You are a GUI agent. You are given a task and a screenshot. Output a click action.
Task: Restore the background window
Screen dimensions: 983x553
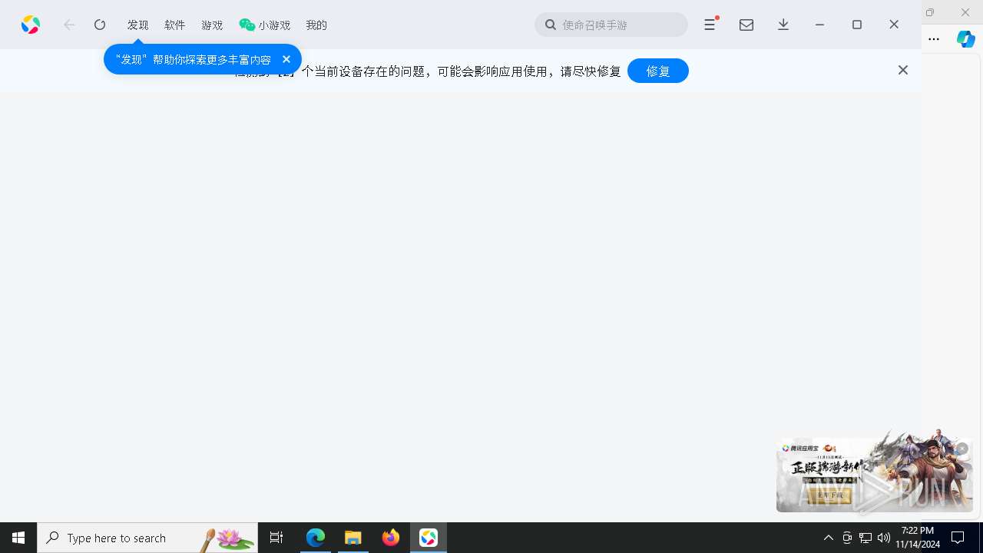pos(930,12)
